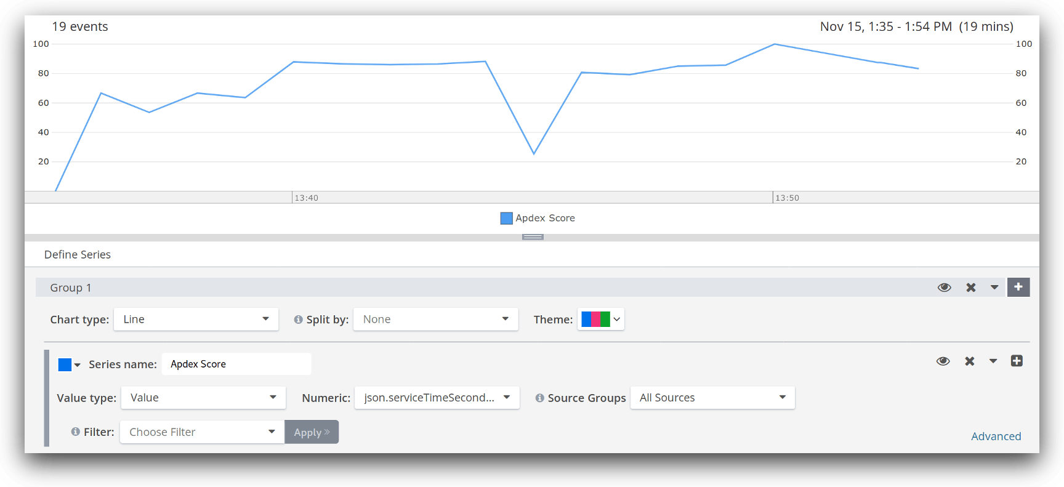Add a new series with plus icon
Screen dimensions: 1064x487
pos(1017,361)
